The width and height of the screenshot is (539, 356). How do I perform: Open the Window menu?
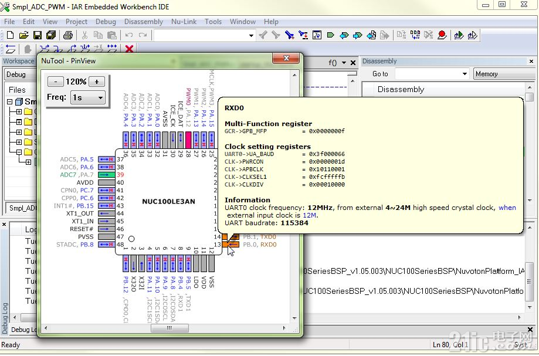pyautogui.click(x=243, y=22)
